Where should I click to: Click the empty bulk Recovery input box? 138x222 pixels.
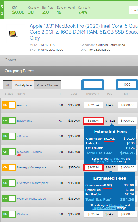[93, 84]
